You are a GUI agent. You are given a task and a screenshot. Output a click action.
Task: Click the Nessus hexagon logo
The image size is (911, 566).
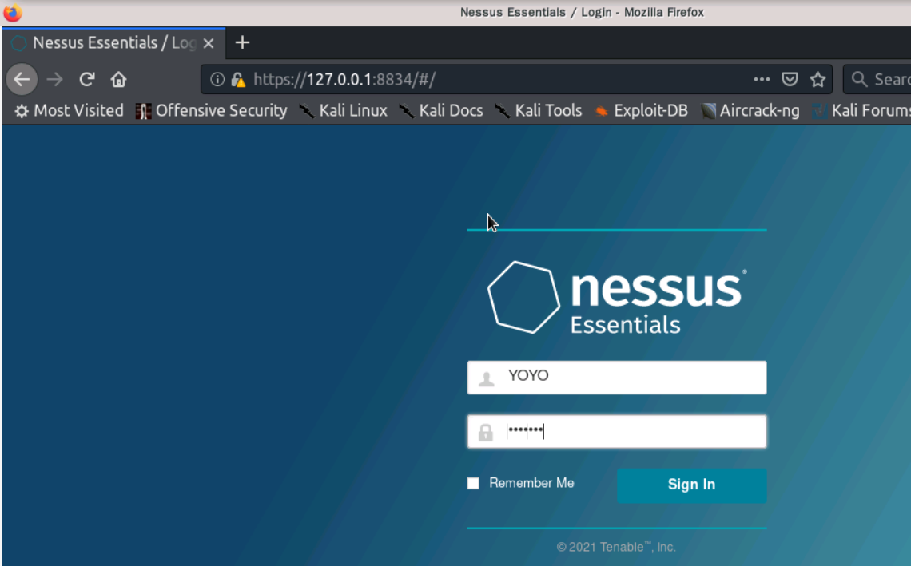click(523, 297)
